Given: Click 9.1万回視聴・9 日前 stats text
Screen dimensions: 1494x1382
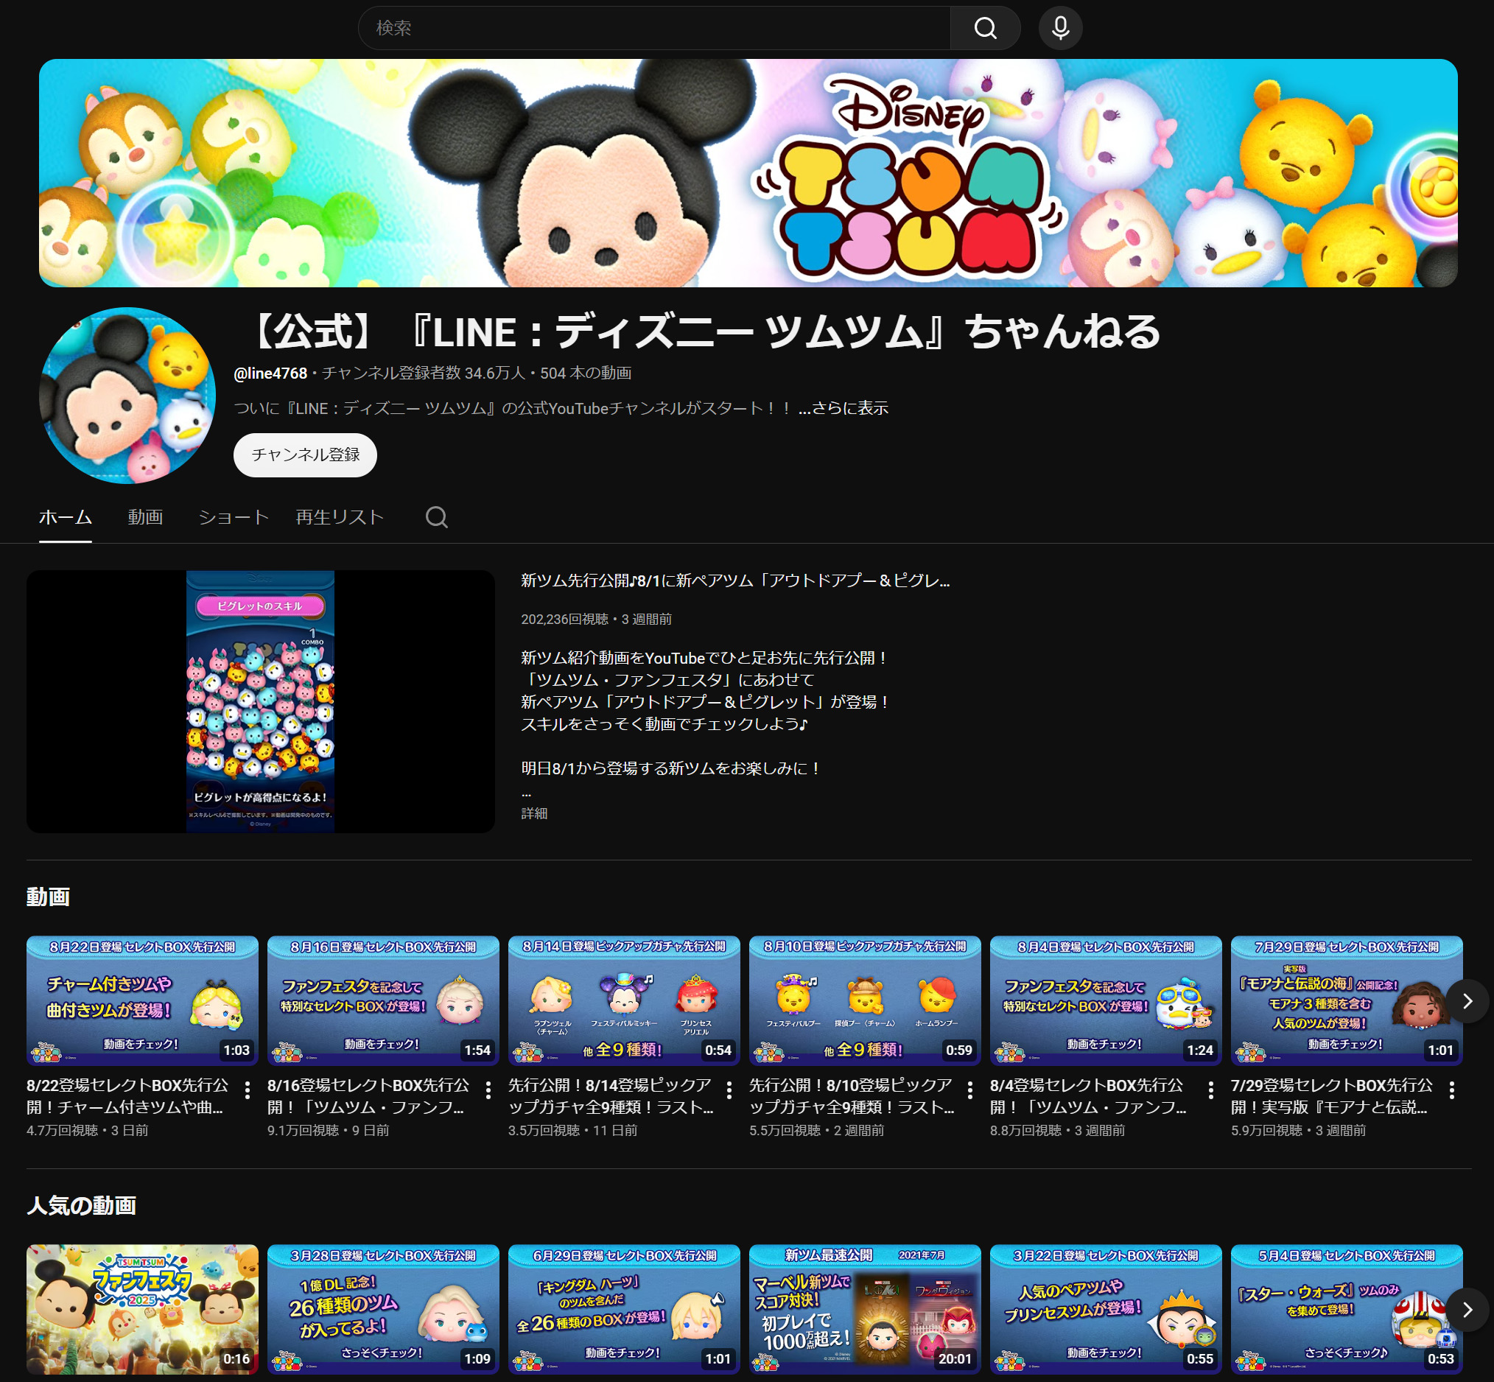Looking at the screenshot, I should [x=329, y=1130].
